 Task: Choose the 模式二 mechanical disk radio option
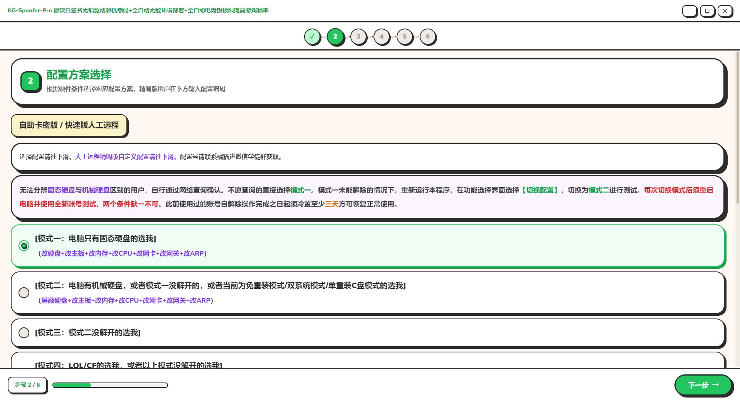(24, 293)
